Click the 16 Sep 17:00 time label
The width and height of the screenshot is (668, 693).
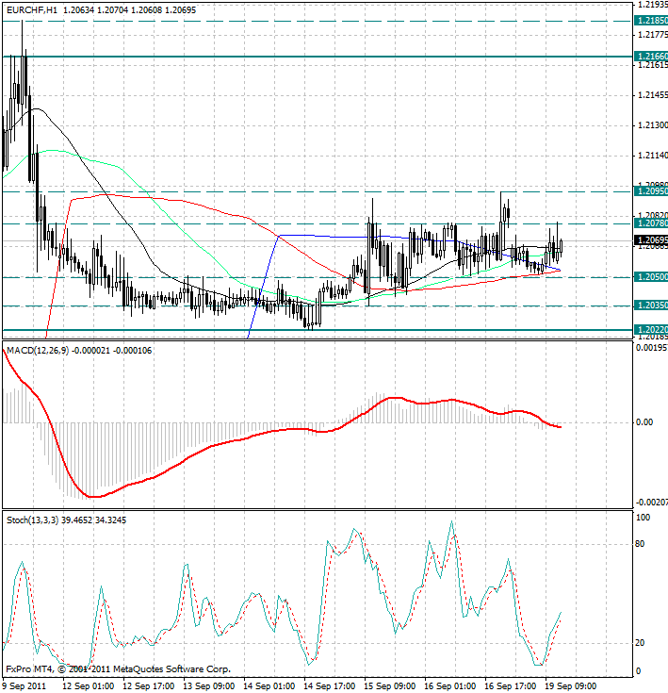[x=511, y=686]
